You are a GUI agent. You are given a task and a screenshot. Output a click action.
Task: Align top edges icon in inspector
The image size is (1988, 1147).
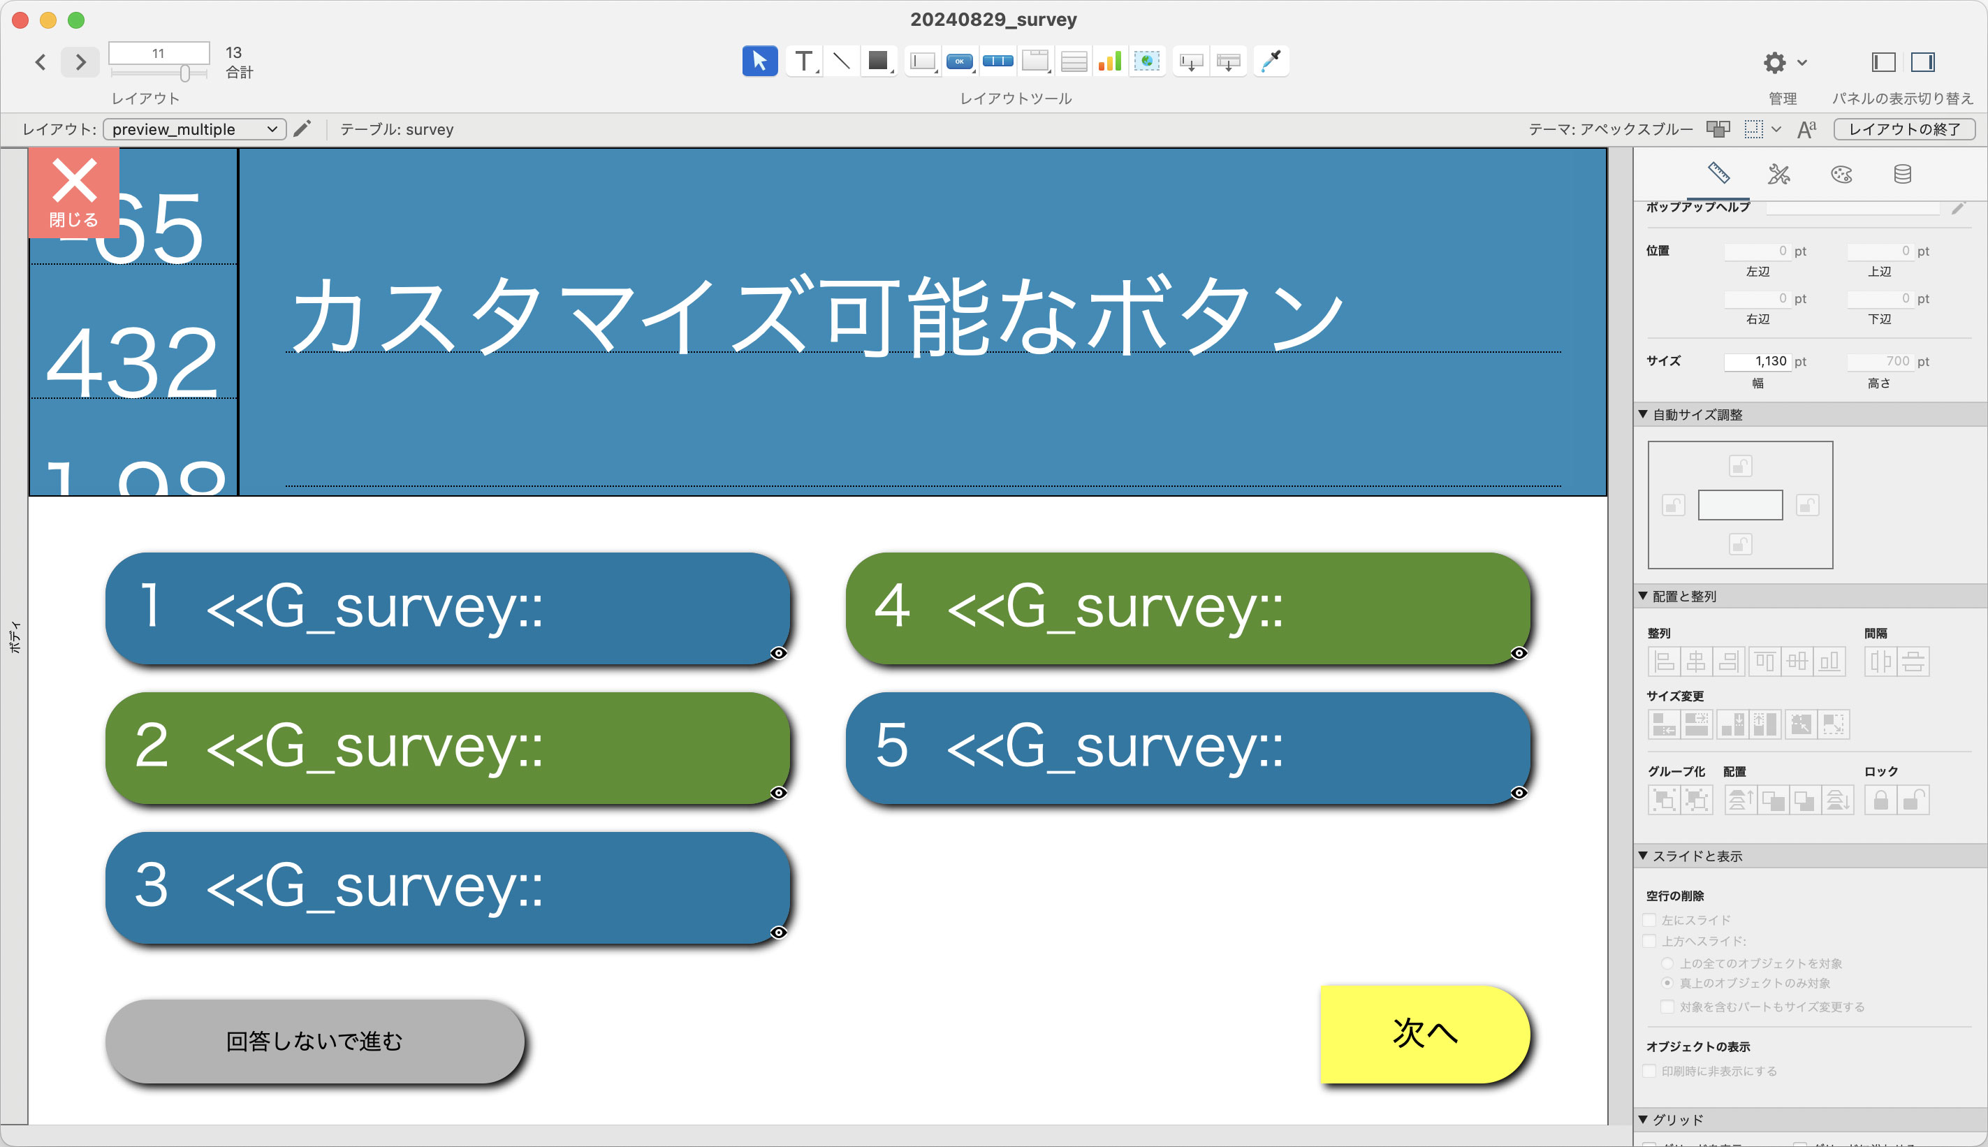pos(1765,661)
